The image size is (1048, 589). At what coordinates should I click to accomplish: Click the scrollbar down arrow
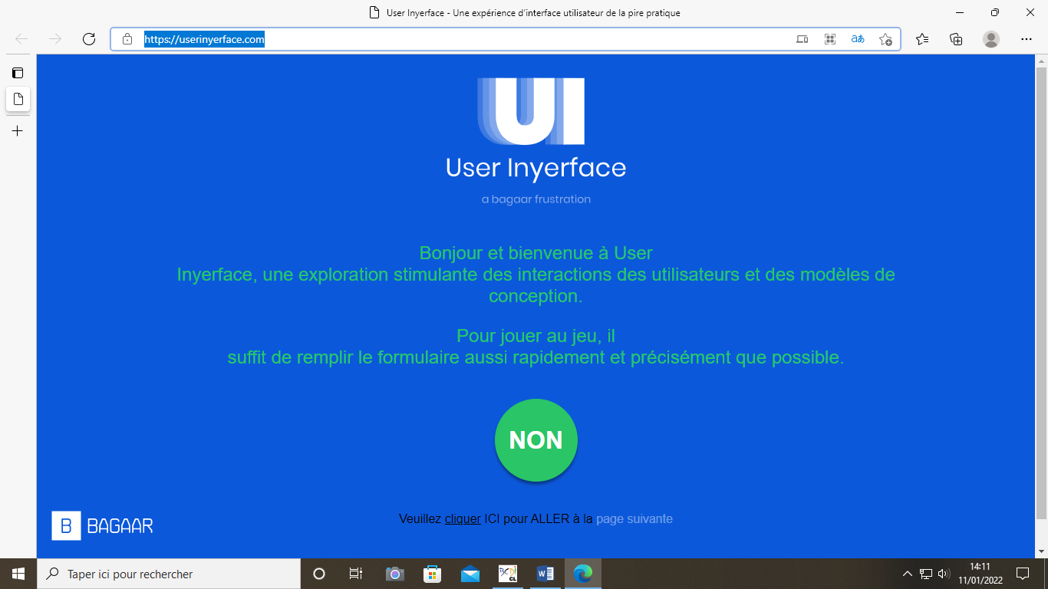pyautogui.click(x=1041, y=551)
